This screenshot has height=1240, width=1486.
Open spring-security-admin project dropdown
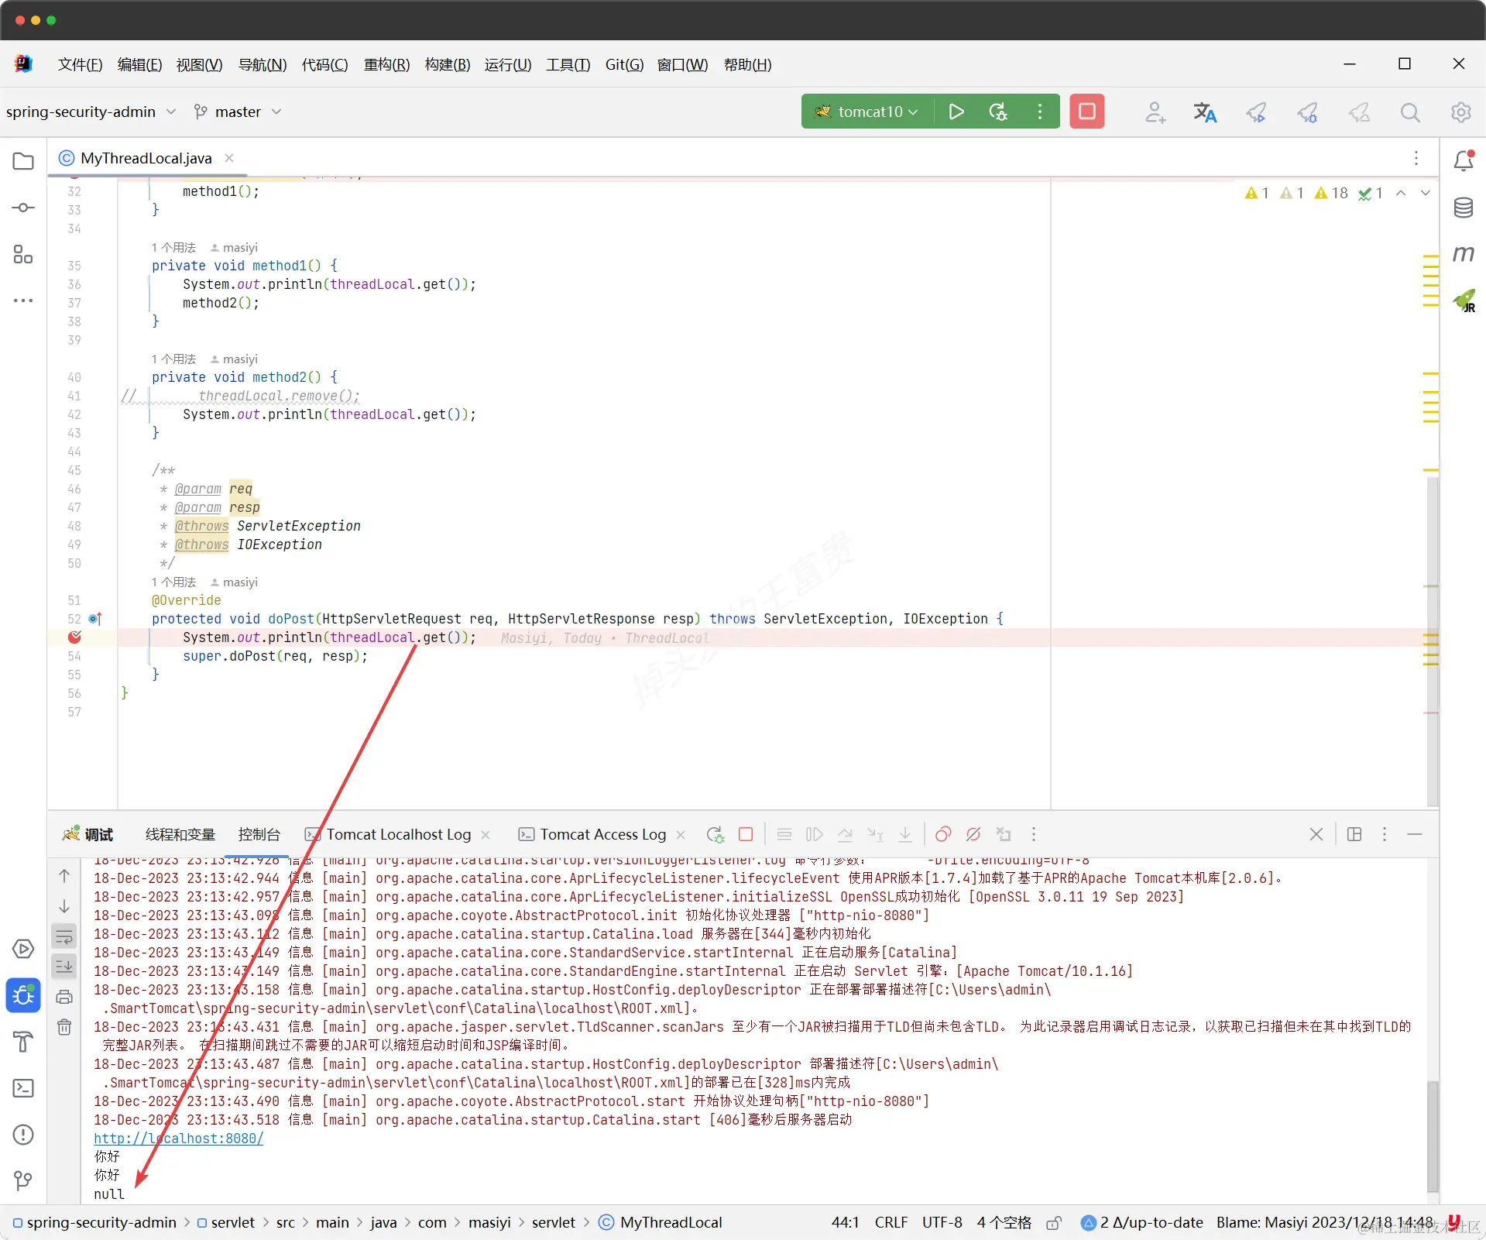[x=91, y=112]
